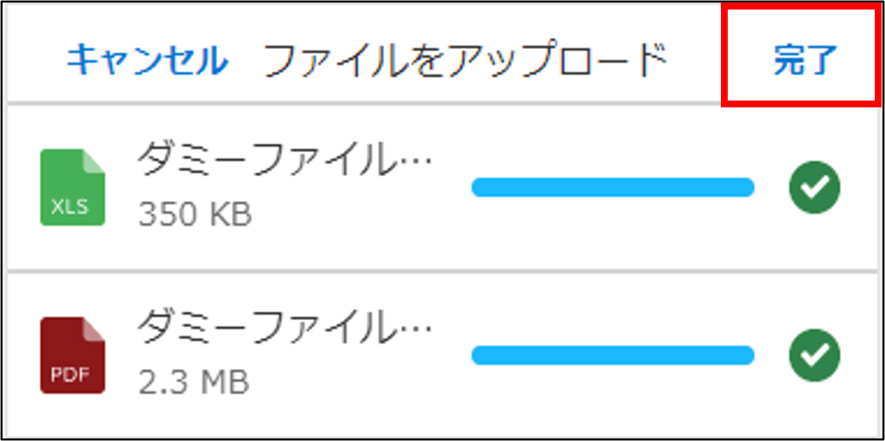Screen dimensions: 885x441
Task: Click the PDF file upload progress bar
Action: 613,355
